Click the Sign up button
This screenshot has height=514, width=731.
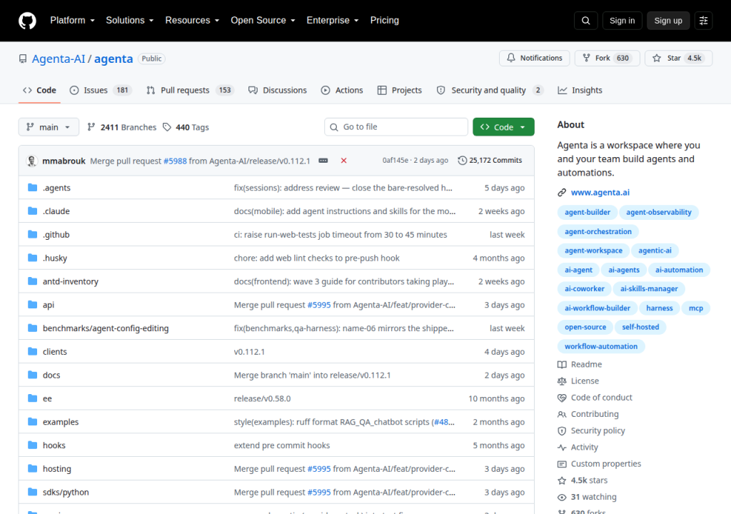(x=668, y=21)
